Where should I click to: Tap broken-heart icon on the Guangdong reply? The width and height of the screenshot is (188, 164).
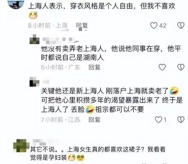click(x=181, y=67)
